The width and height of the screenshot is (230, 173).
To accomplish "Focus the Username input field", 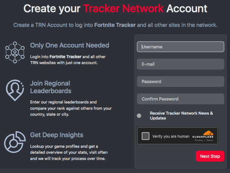I will (180, 47).
